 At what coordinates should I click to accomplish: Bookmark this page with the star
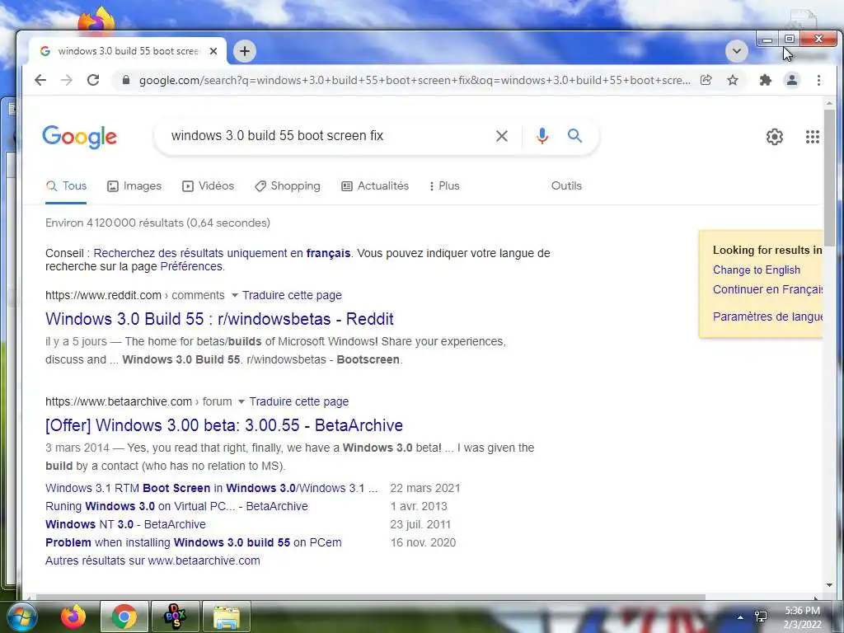[x=733, y=80]
